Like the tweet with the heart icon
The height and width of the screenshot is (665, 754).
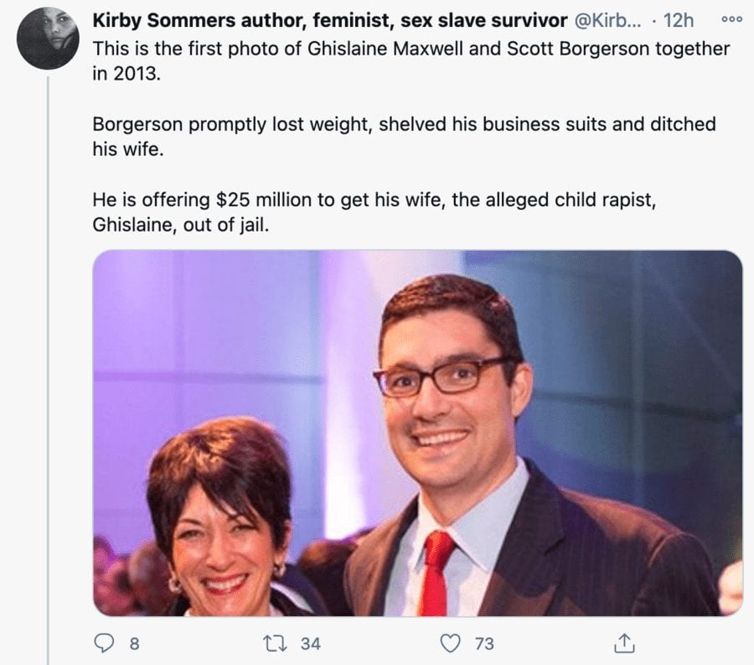click(452, 643)
